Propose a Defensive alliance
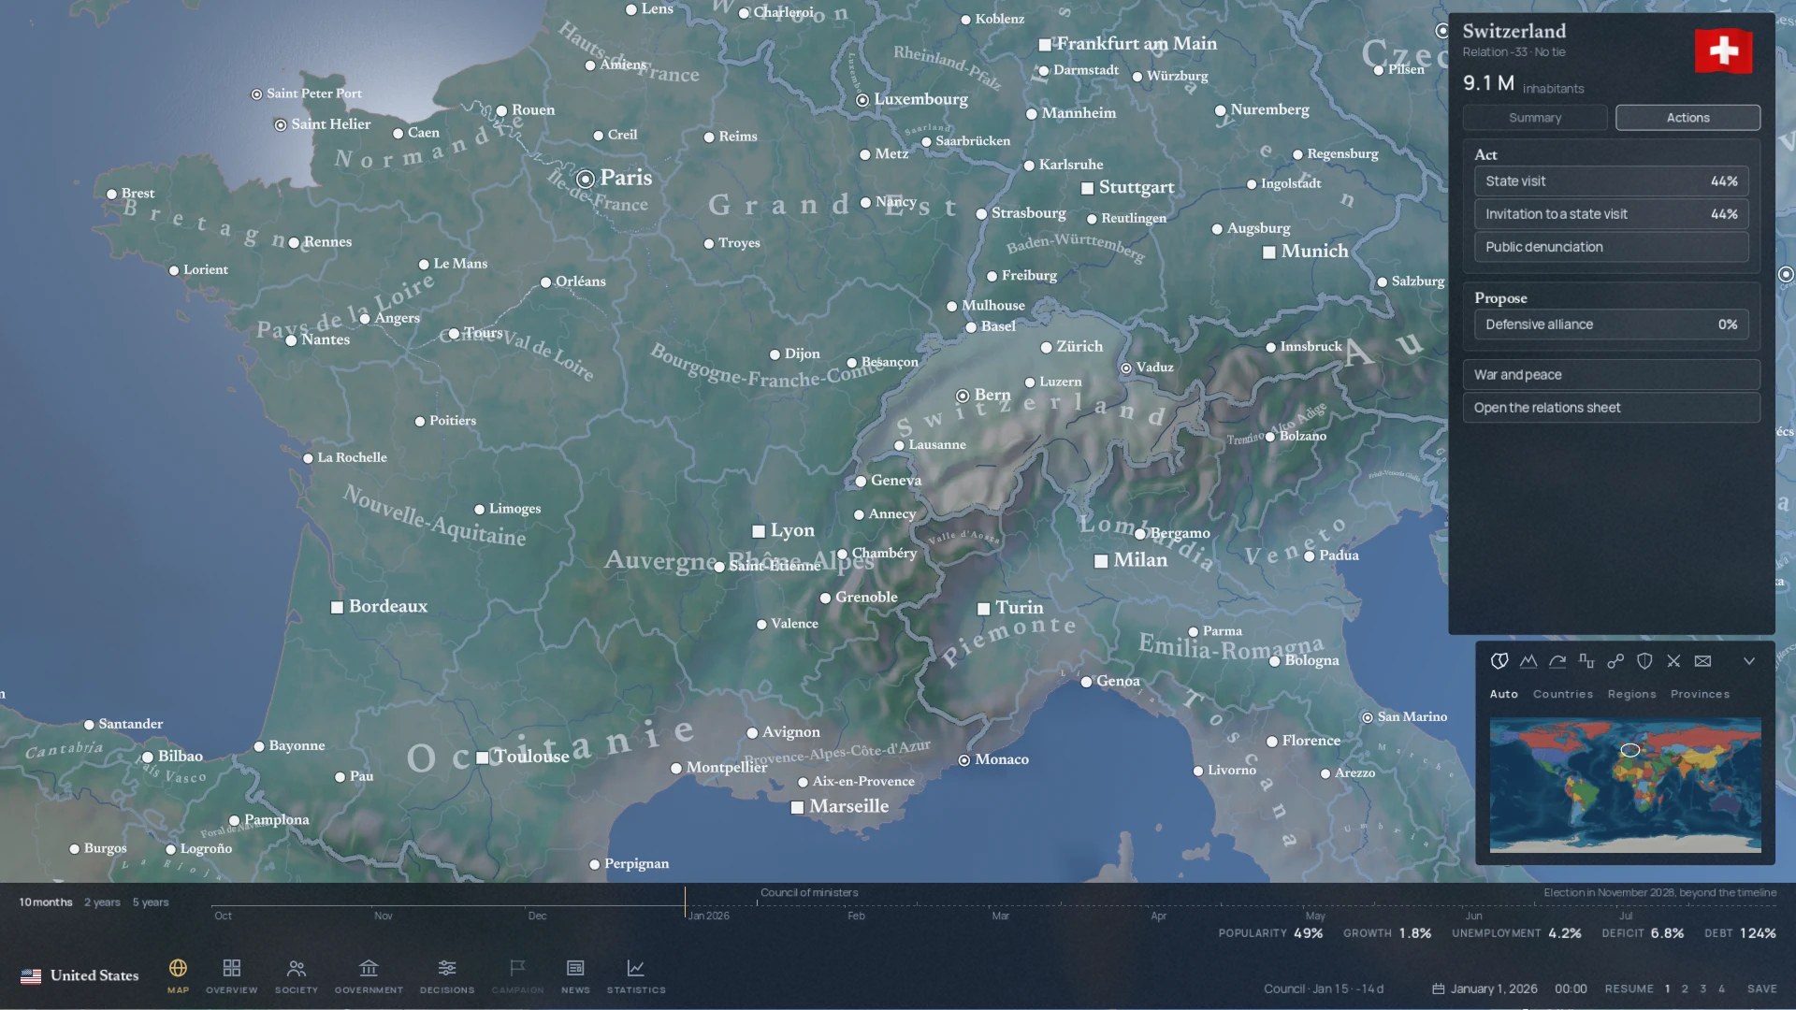1796x1010 pixels. (x=1611, y=325)
